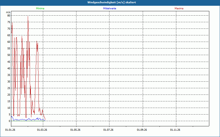Click the 25 value on y-axis

(x=9, y=88)
